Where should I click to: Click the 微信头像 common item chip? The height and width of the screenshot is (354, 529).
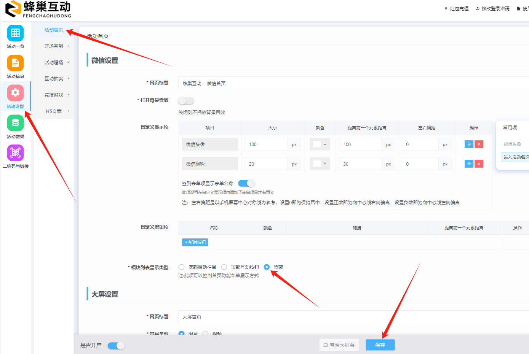coord(512,144)
